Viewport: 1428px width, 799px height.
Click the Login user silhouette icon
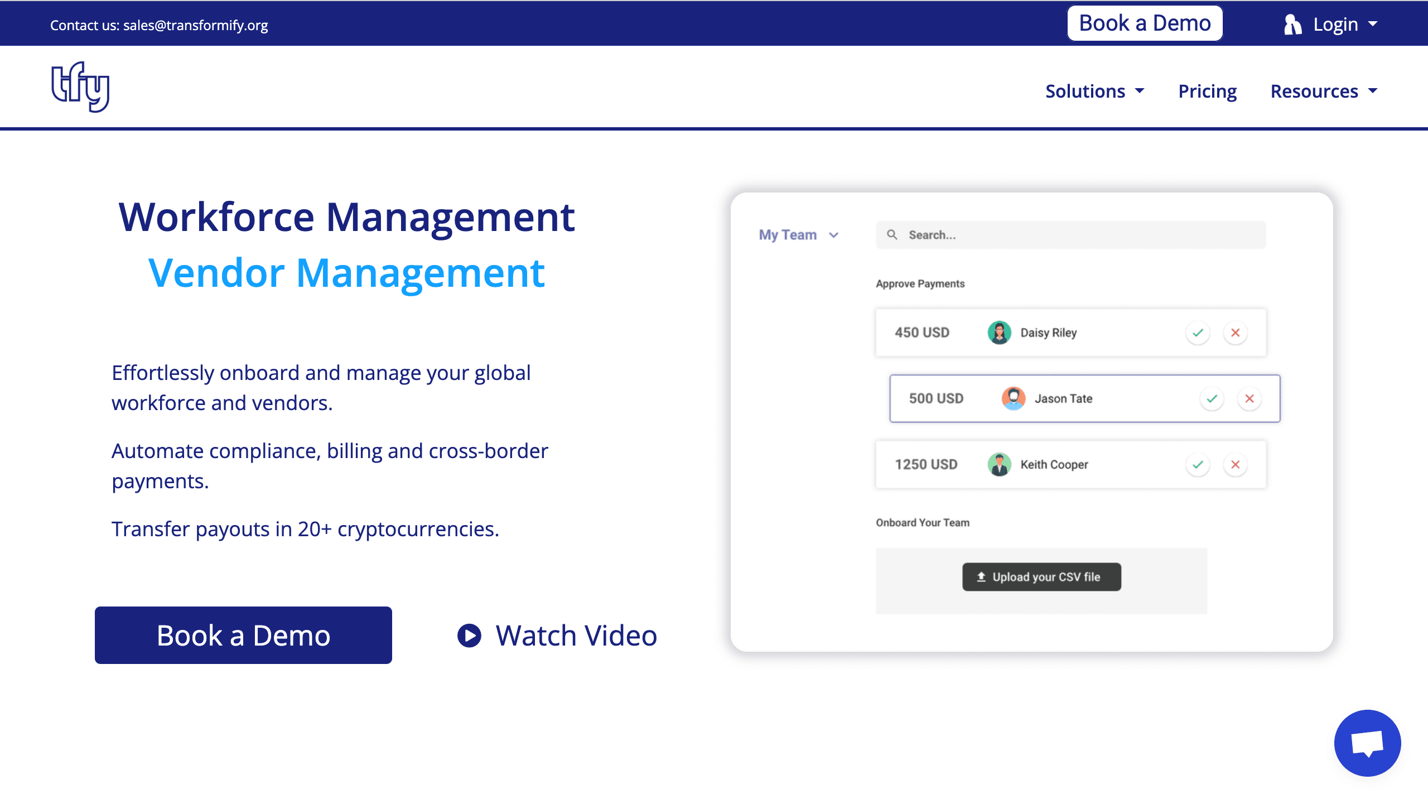pyautogui.click(x=1292, y=25)
